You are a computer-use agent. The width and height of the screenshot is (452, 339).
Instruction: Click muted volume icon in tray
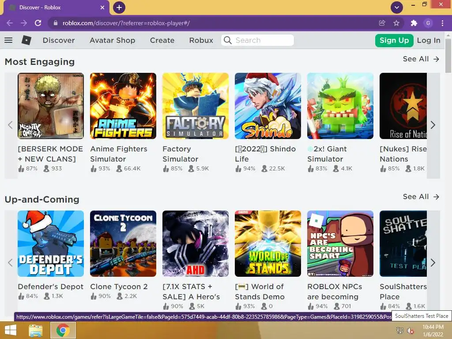(411, 331)
